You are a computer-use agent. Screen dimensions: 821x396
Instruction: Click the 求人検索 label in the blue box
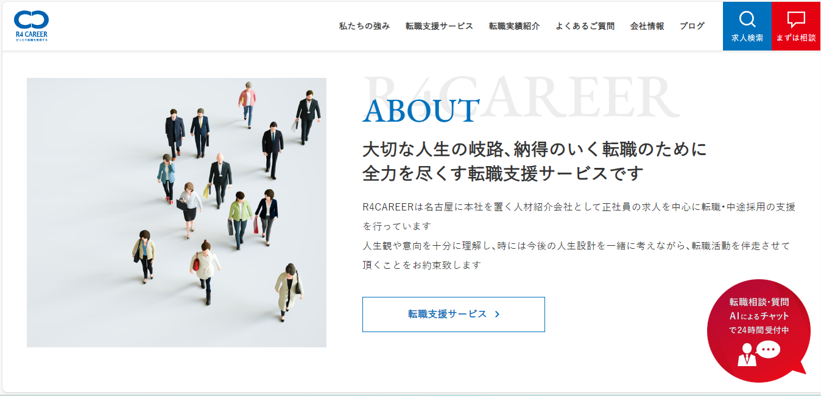click(x=747, y=38)
